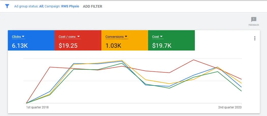This screenshot has width=267, height=116.
Task: Click the ADD FILTER button
Action: pos(92,6)
